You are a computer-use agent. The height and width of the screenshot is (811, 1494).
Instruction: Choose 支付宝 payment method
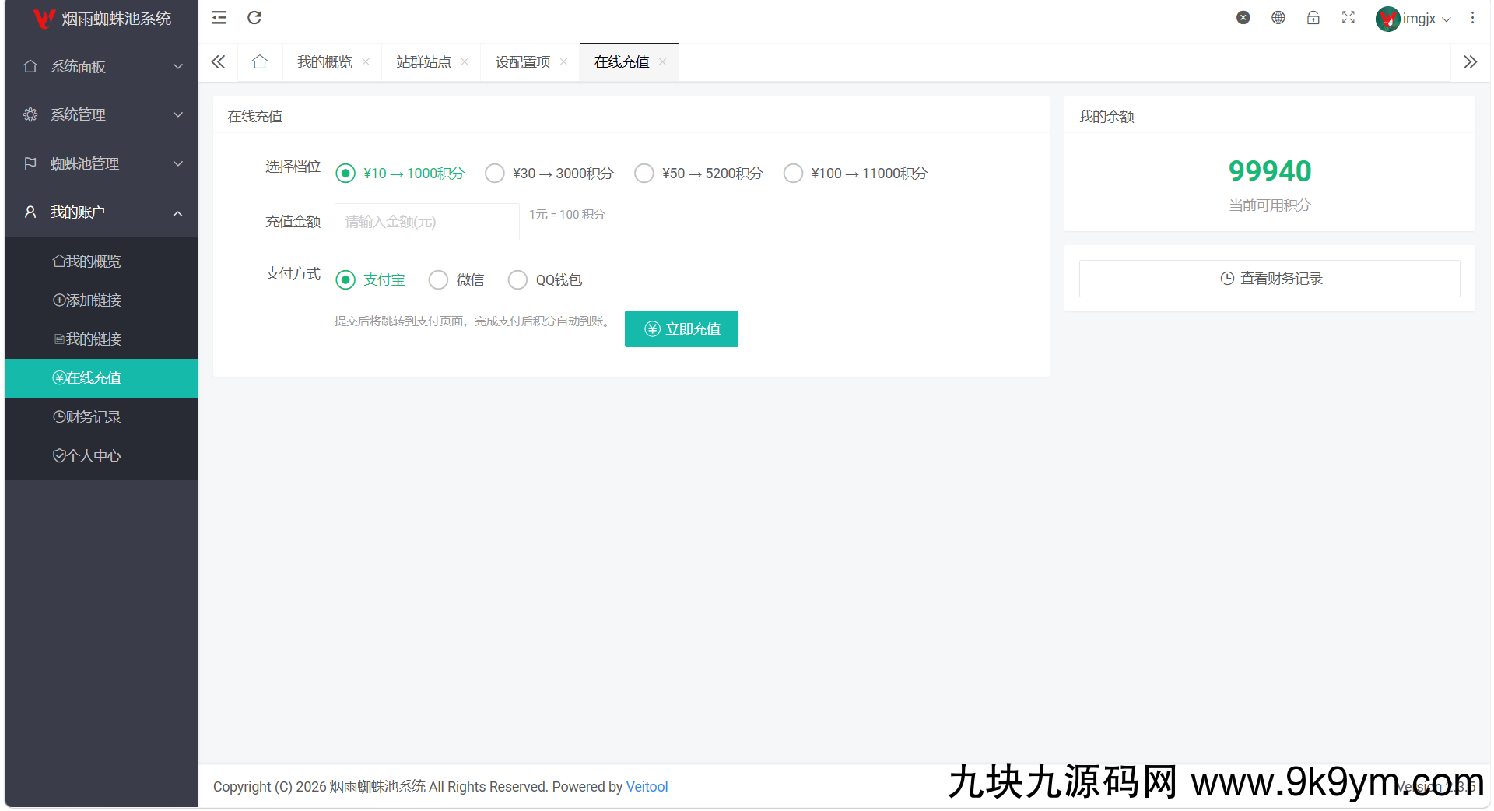click(x=370, y=280)
